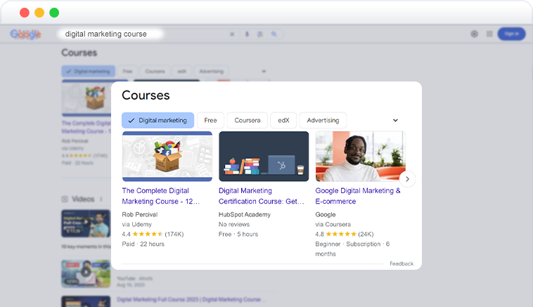Viewport: 533px width, 307px height.
Task: Click the Rob Percival instructor text
Action: tap(140, 214)
